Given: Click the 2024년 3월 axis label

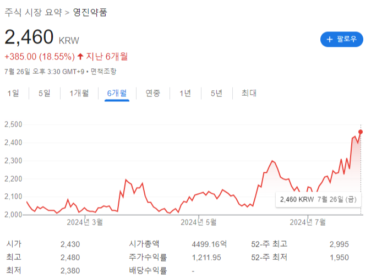Looking at the screenshot, I should pyautogui.click(x=85, y=222).
